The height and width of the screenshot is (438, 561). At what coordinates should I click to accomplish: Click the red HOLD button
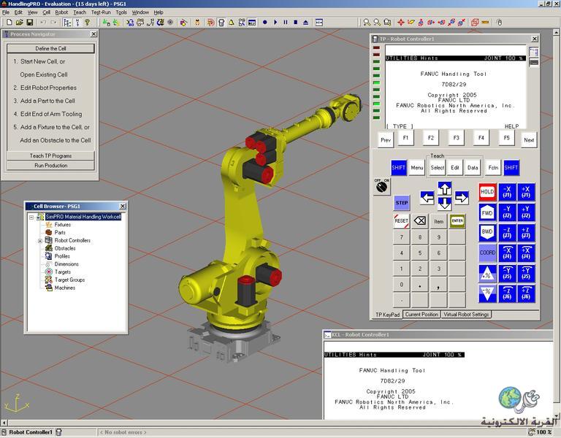(x=487, y=192)
